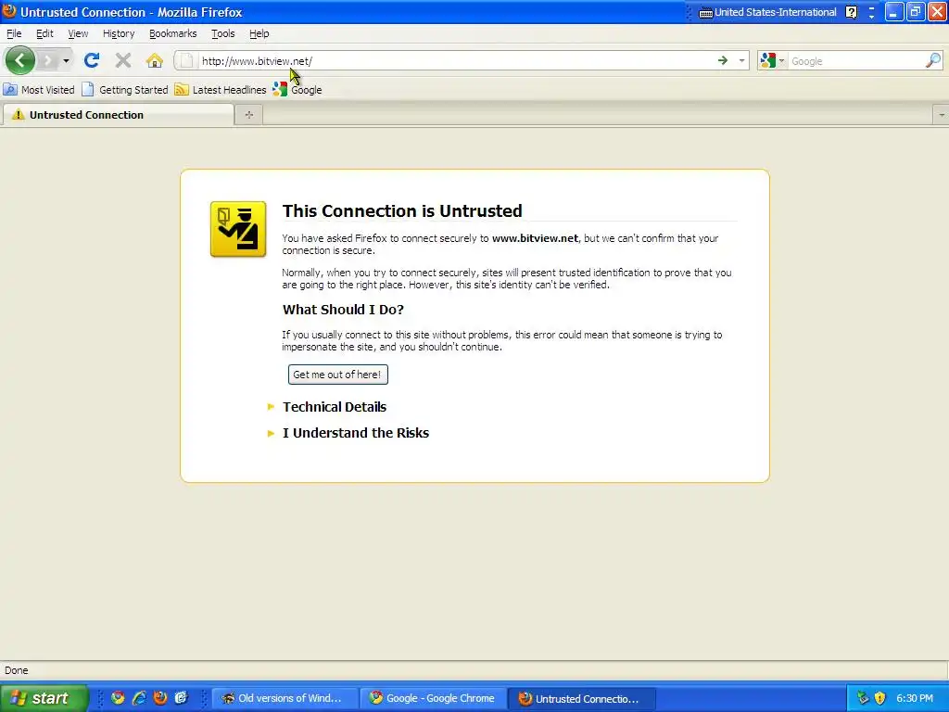Image resolution: width=949 pixels, height=712 pixels.
Task: Click the security shield tray icon
Action: coord(880,698)
